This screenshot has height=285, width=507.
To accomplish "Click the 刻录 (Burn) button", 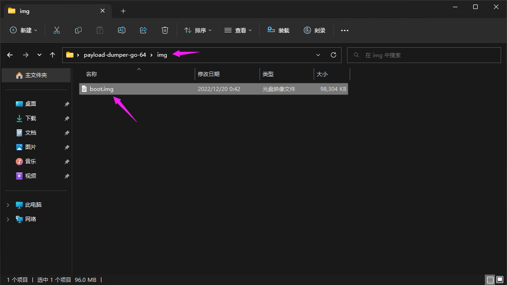I will (315, 30).
